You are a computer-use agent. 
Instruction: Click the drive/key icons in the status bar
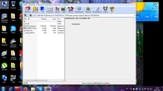pyautogui.click(x=25, y=83)
